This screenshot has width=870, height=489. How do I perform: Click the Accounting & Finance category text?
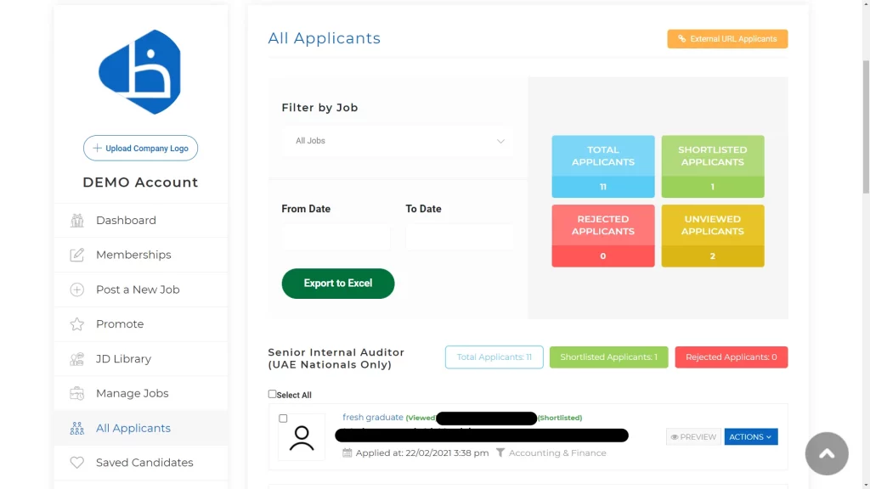(557, 453)
